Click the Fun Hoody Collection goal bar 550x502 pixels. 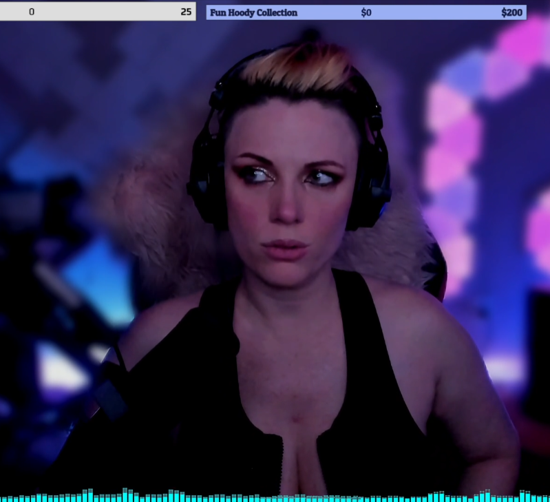click(x=366, y=12)
